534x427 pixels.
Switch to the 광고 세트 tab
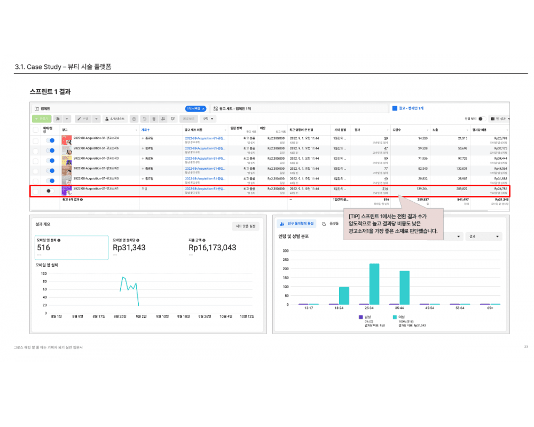point(230,108)
